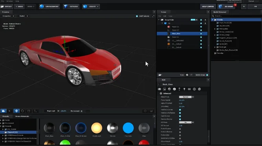Open the Edit menu in scene panel

coord(164,16)
